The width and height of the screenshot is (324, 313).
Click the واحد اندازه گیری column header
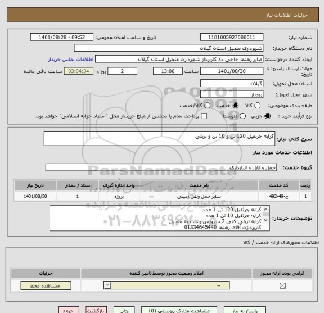pyautogui.click(x=119, y=185)
